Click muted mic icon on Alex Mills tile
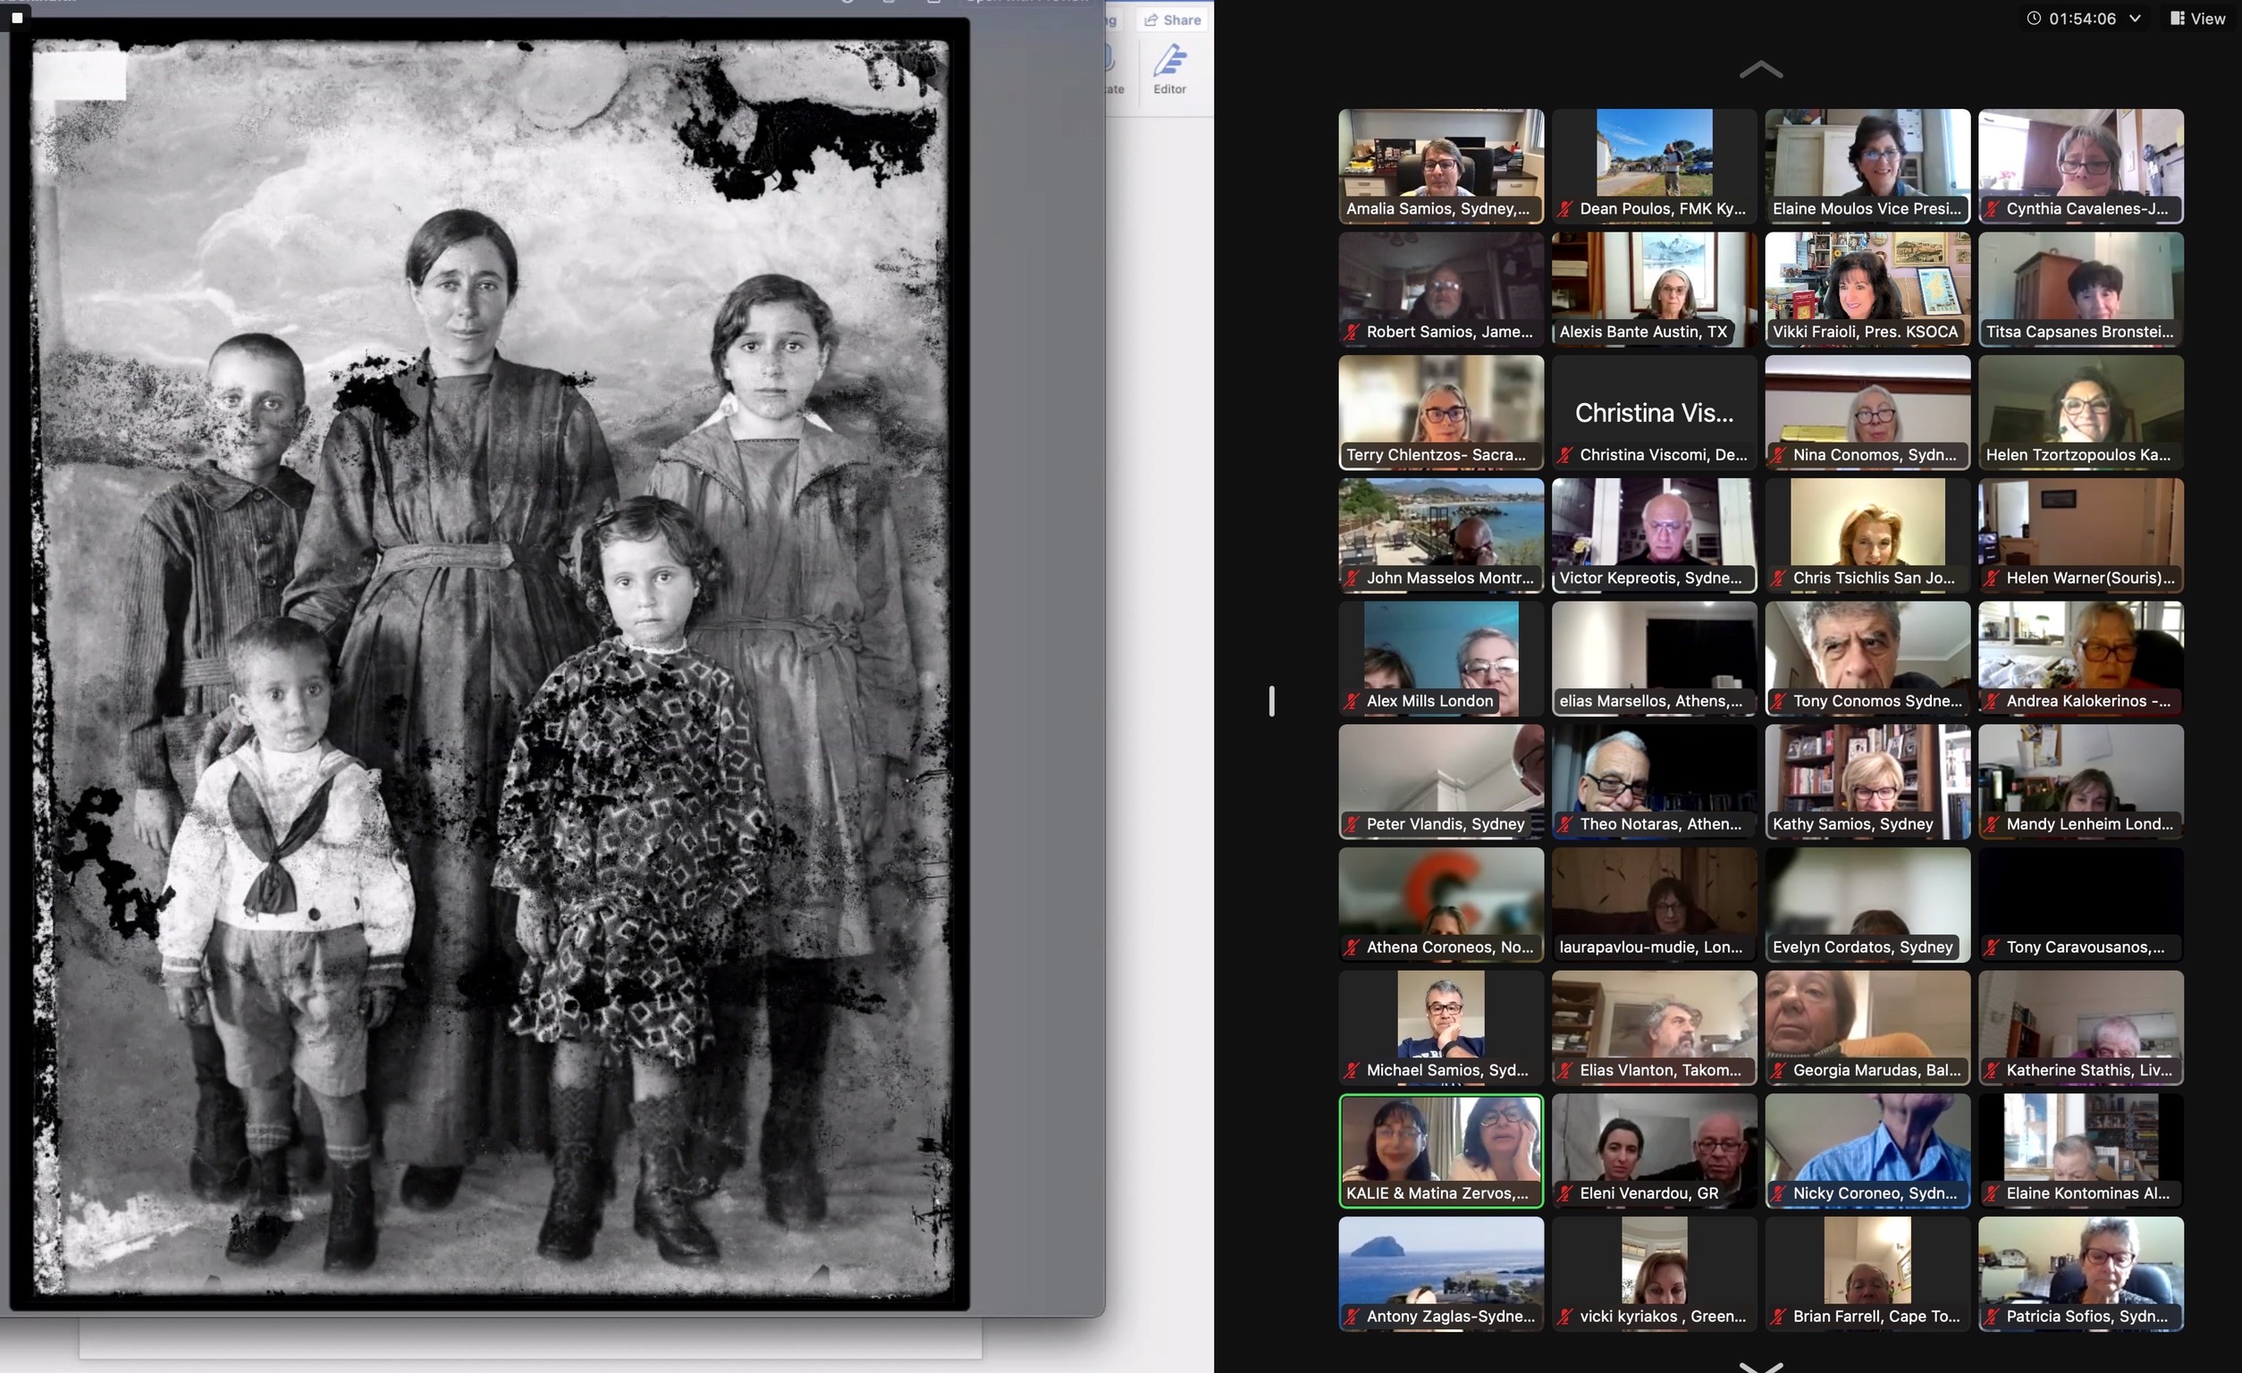 (x=1352, y=702)
